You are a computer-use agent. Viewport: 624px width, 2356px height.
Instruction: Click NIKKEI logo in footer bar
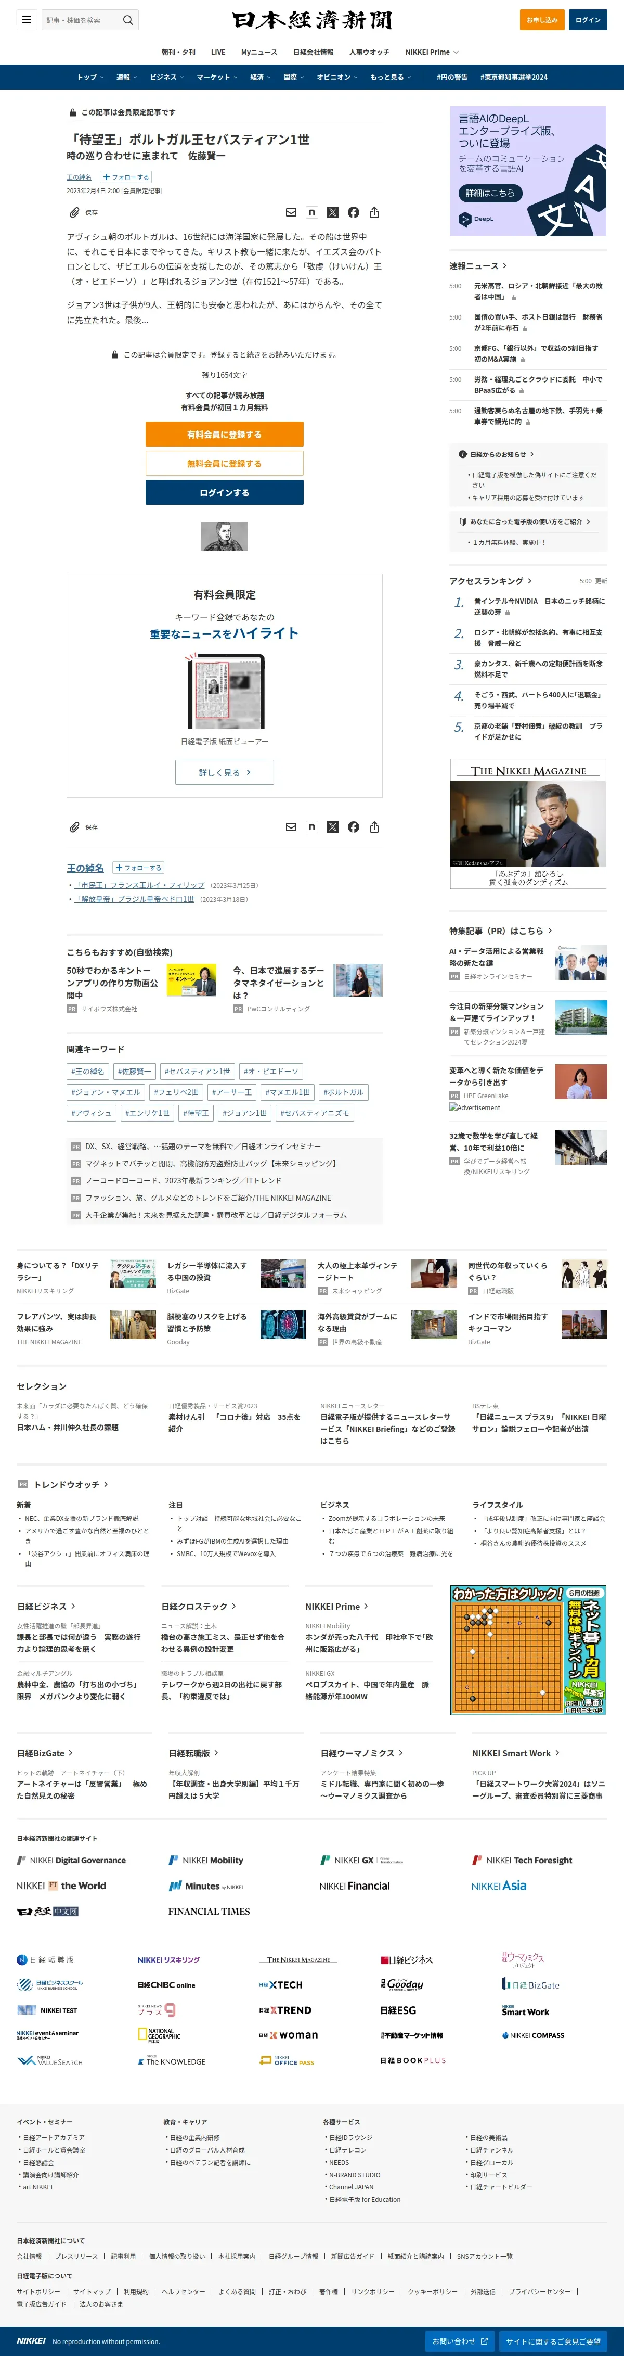tap(31, 2341)
